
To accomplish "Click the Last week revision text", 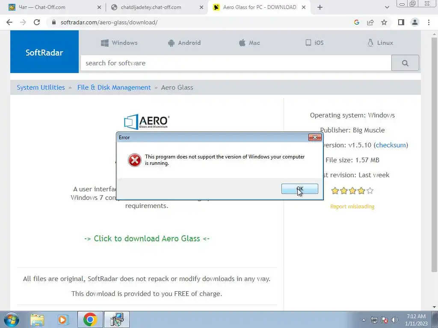I will 374,175.
